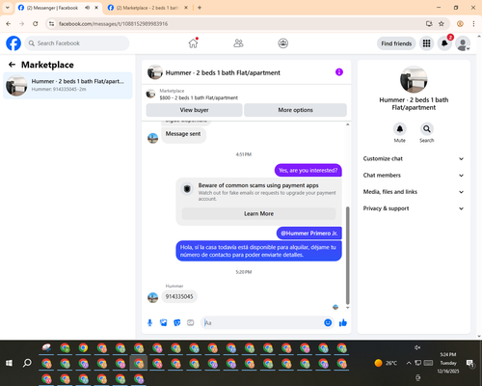Select the Hummer conversation in list
The image size is (482, 386).
(x=67, y=85)
